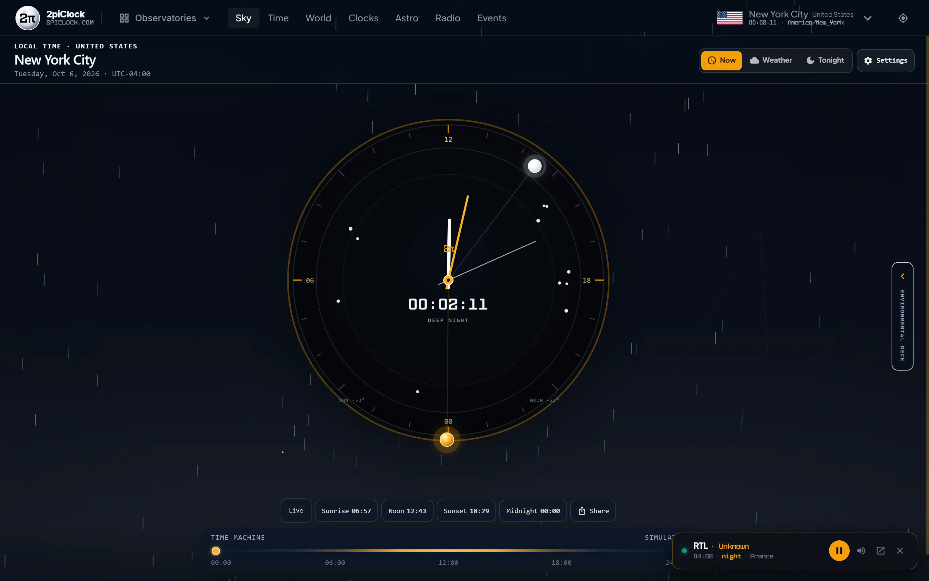Jump to Midnight 00:00
Viewport: 929px width, 581px height.
[533, 511]
